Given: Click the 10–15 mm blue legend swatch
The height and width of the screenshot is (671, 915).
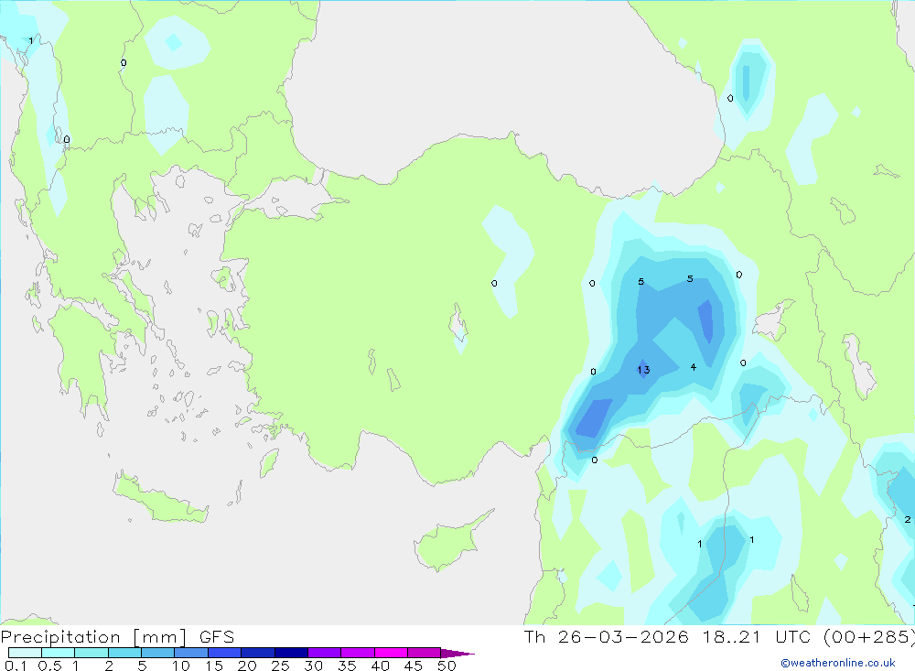Looking at the screenshot, I should [x=191, y=653].
